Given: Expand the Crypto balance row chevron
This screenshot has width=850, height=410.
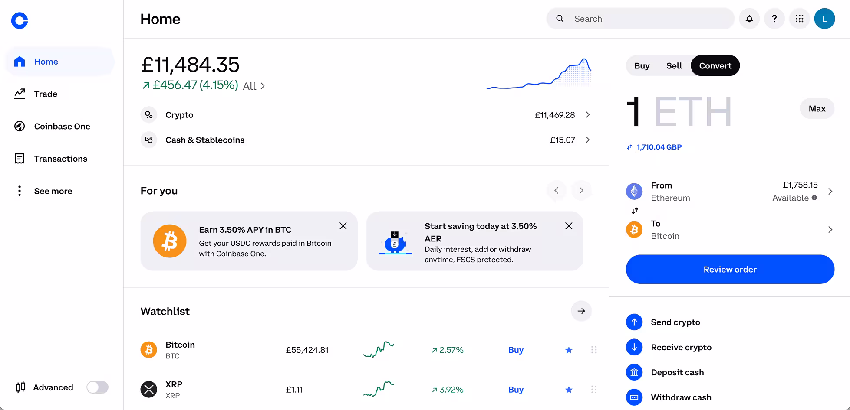Looking at the screenshot, I should click(587, 115).
